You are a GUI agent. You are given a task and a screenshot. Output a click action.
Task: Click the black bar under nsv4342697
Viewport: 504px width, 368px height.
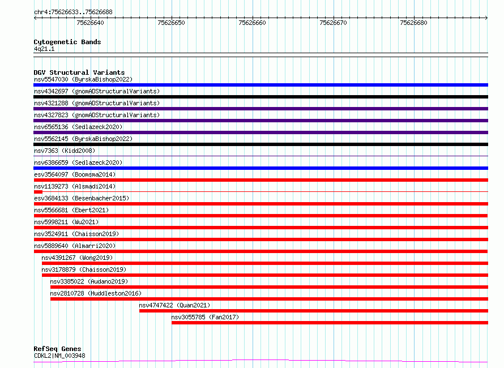pyautogui.click(x=260, y=97)
